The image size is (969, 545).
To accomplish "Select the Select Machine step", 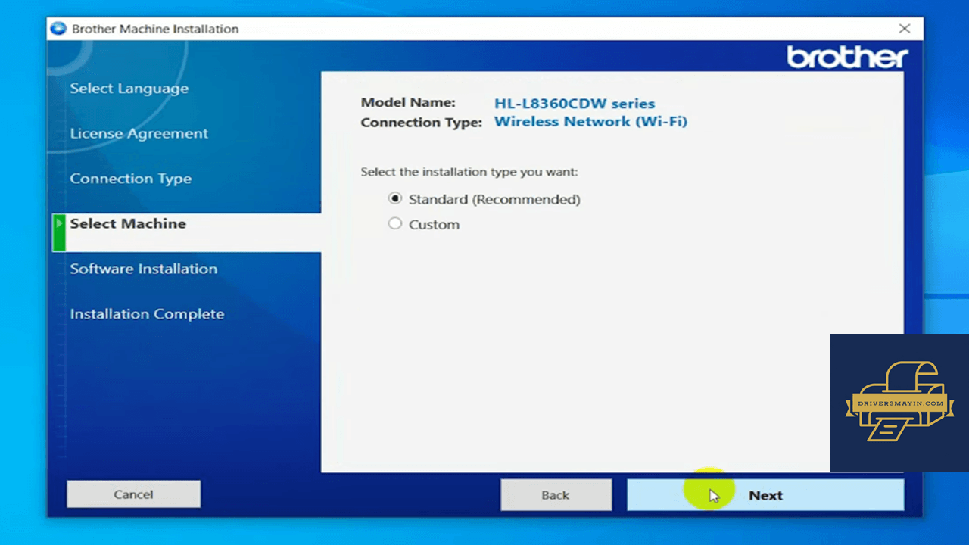I will click(x=128, y=223).
